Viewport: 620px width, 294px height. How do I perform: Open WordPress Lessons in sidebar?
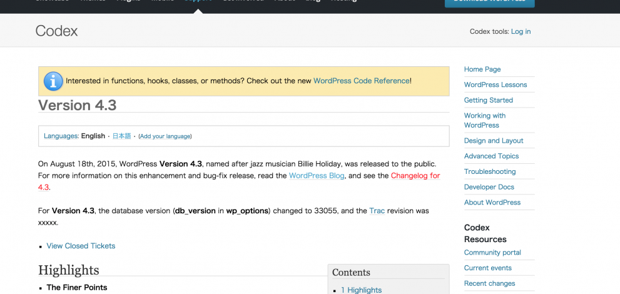point(495,84)
